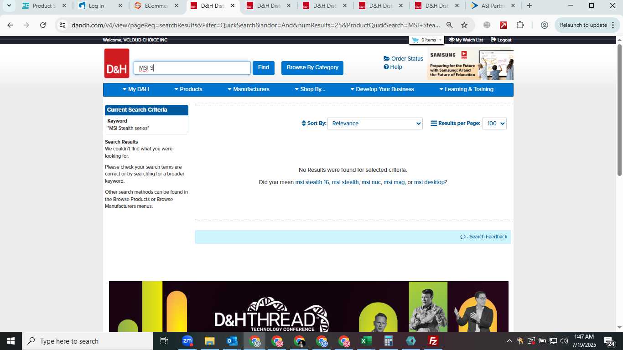Image resolution: width=623 pixels, height=350 pixels.
Task: Open the Chrome profile icon
Action: pos(544,25)
